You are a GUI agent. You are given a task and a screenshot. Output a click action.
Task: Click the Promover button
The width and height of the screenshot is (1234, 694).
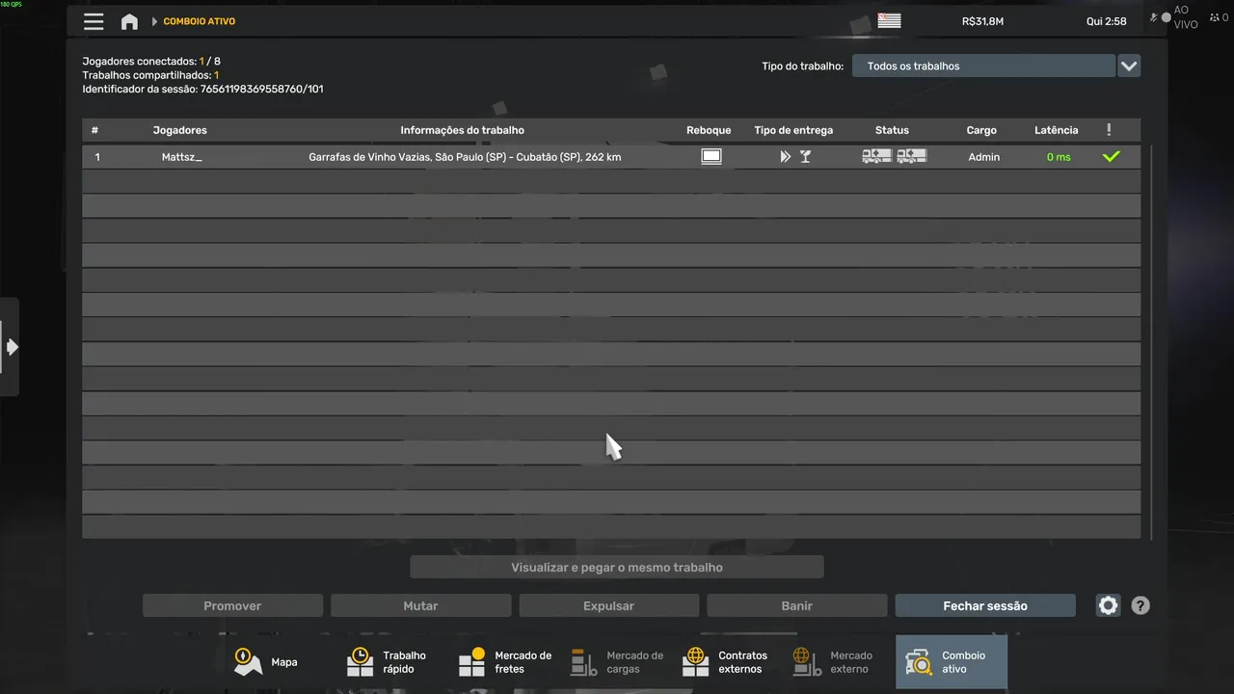(x=232, y=605)
